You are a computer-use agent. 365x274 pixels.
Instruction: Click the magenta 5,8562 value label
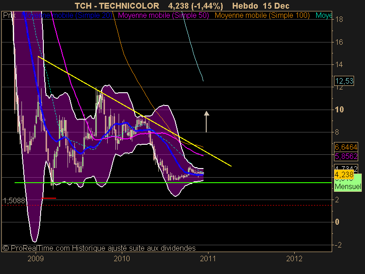pyautogui.click(x=346, y=156)
